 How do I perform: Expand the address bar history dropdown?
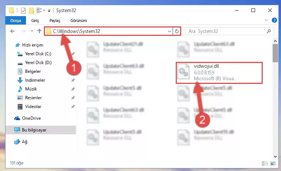tap(169, 31)
